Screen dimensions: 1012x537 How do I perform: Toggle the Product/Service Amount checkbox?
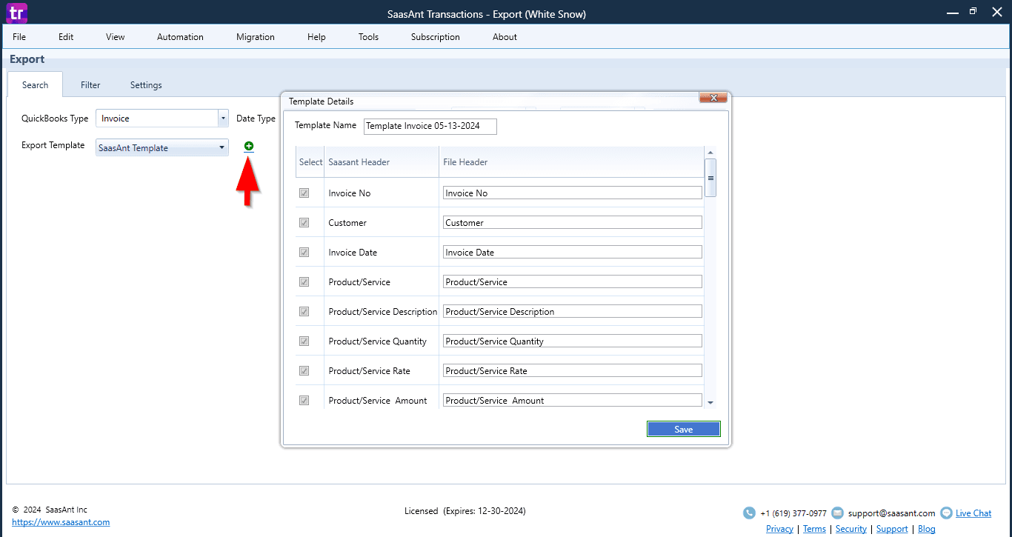(x=304, y=400)
